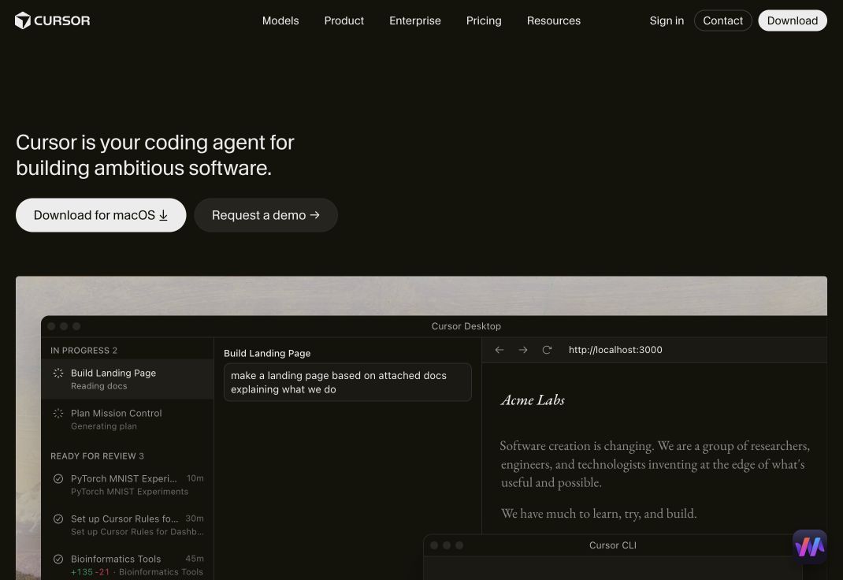Open the Enterprise menu
The width and height of the screenshot is (843, 580).
pos(415,20)
